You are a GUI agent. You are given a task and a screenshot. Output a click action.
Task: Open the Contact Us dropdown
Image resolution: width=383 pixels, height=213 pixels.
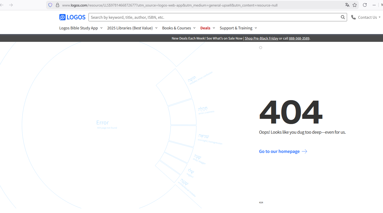(x=367, y=17)
